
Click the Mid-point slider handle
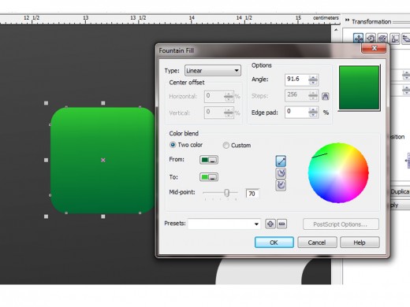click(226, 193)
